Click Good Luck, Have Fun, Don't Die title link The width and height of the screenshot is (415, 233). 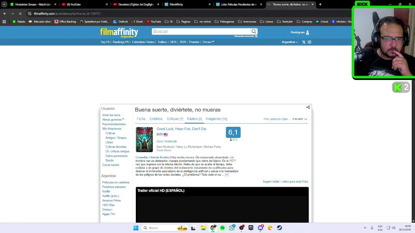181,129
